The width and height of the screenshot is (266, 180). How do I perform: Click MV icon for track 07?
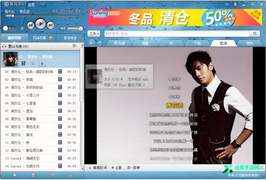(x=60, y=111)
